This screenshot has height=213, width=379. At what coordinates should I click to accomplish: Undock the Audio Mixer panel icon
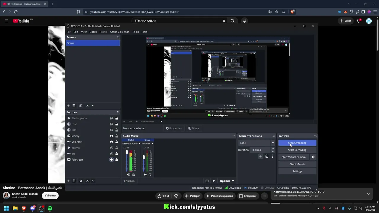tap(234, 136)
